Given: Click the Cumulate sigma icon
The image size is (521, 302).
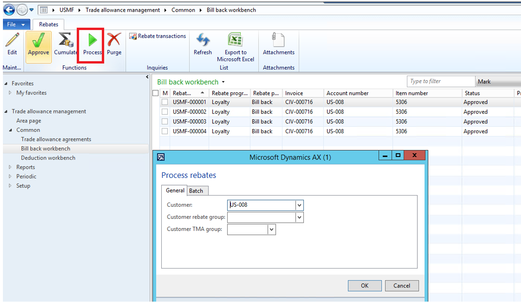Looking at the screenshot, I should coord(65,41).
